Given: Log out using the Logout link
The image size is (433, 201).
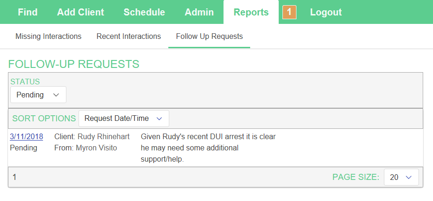Looking at the screenshot, I should coord(326,12).
